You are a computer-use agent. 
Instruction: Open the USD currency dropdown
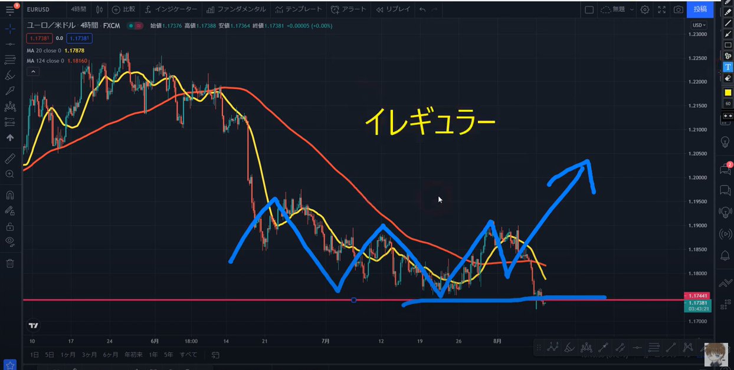pos(699,25)
